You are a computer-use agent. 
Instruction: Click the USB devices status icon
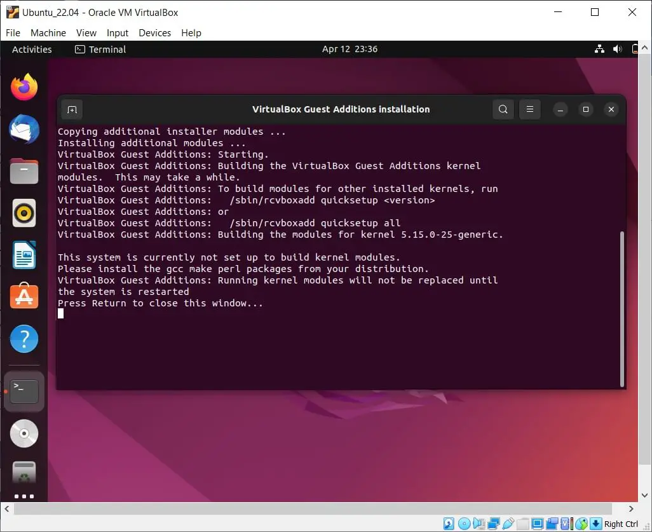click(x=507, y=523)
